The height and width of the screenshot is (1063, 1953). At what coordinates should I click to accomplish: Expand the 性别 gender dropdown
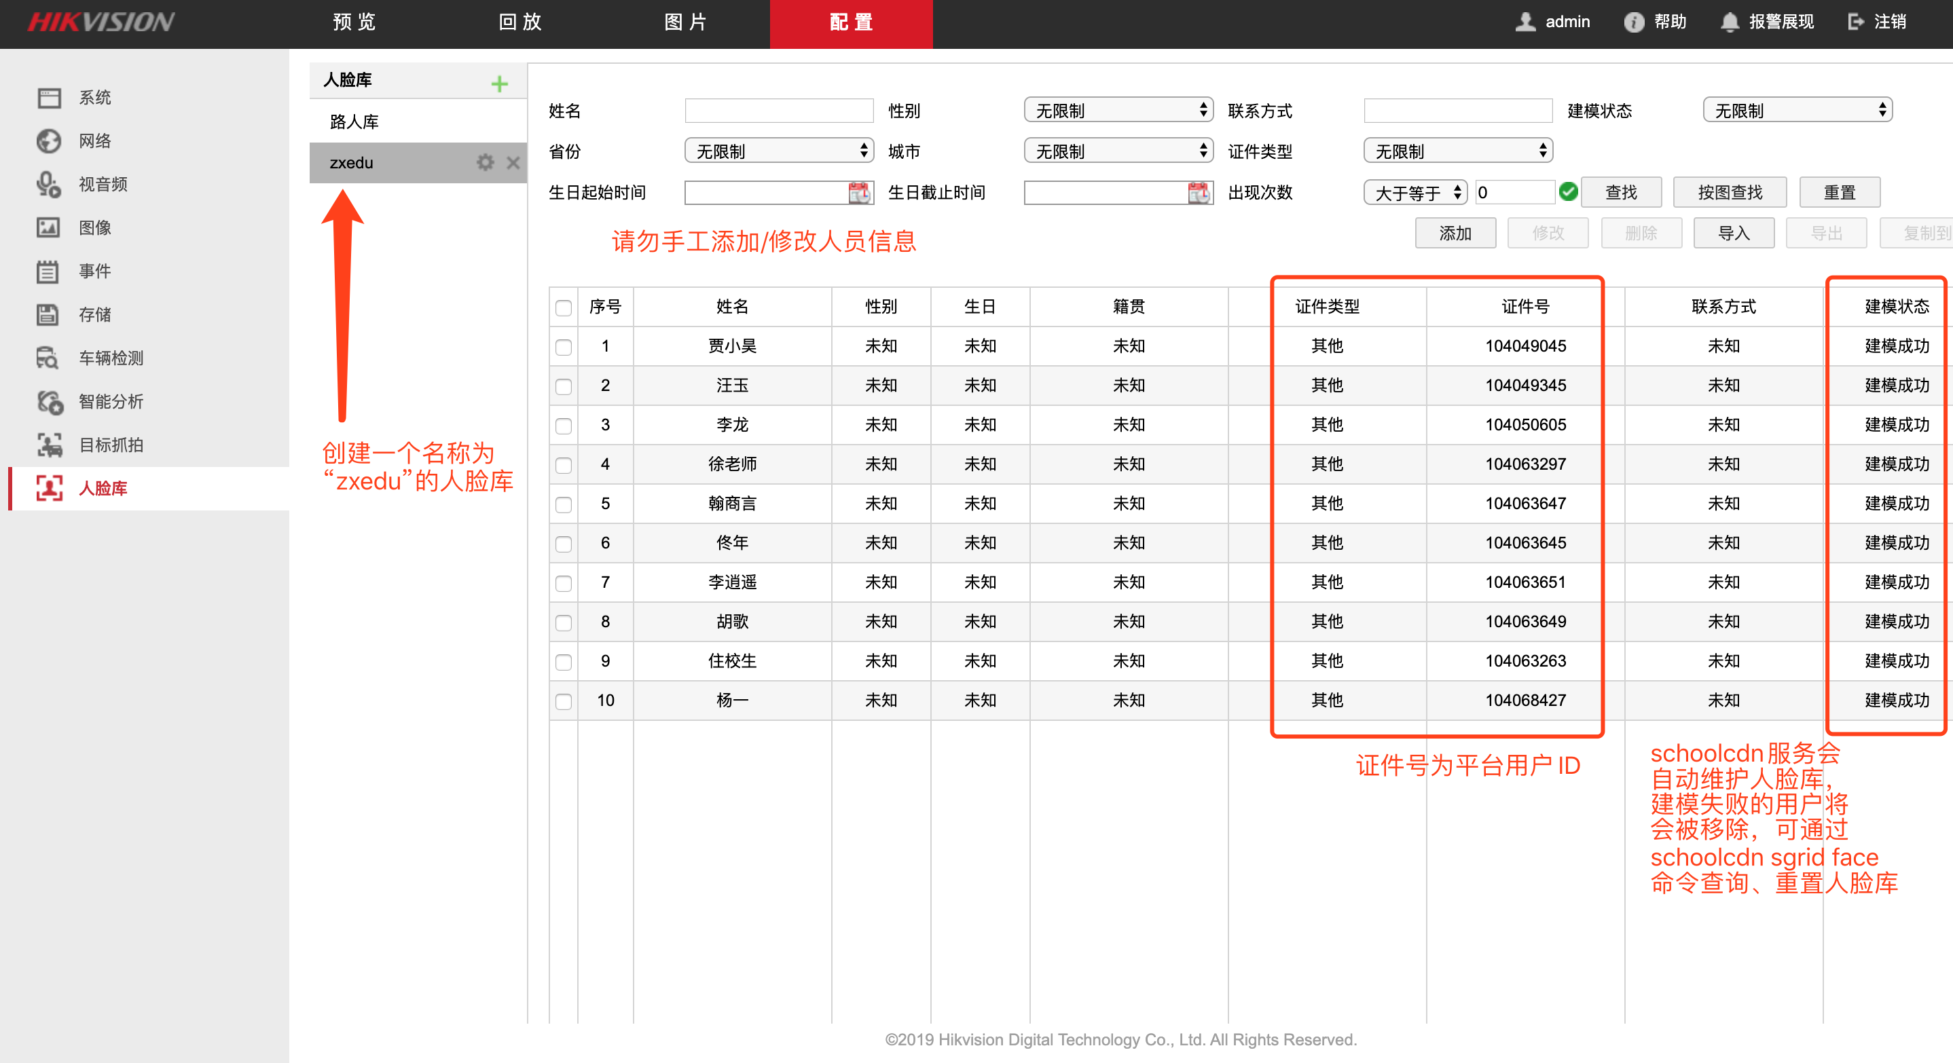point(1118,111)
